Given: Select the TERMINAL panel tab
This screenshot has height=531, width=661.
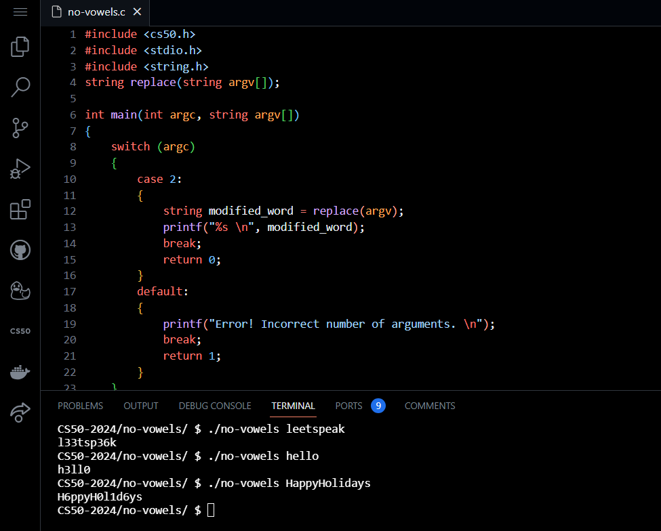Looking at the screenshot, I should (293, 406).
